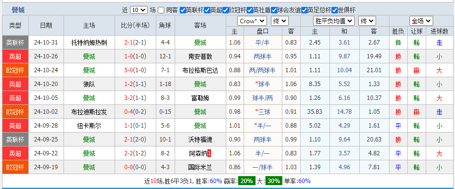
Task: Uncheck the 英超 filter checkbox
Action: [207, 10]
